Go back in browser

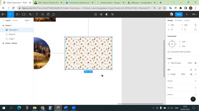point(3,8)
